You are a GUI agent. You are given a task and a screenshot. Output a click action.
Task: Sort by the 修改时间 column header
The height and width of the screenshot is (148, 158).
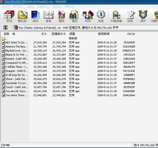point(104,34)
